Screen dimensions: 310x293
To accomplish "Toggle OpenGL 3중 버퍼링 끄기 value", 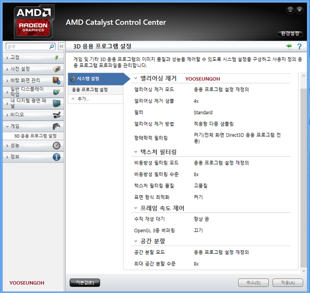I will coord(198,231).
